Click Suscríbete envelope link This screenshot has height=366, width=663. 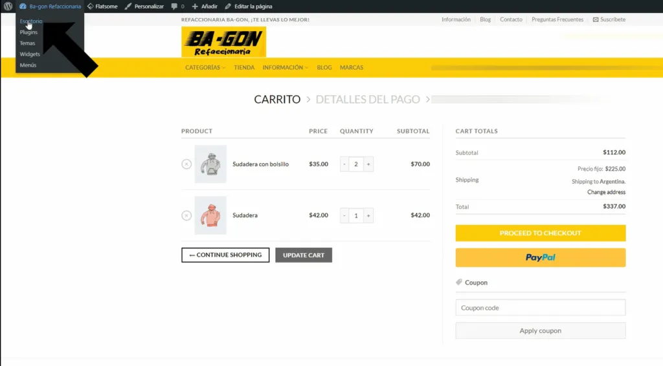click(x=609, y=19)
